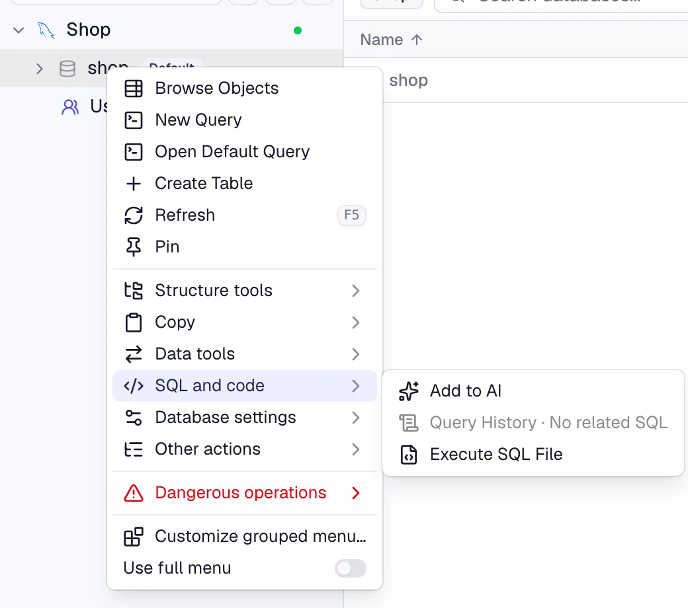Click the F5 shortcut badge
This screenshot has height=608, width=688.
click(351, 215)
